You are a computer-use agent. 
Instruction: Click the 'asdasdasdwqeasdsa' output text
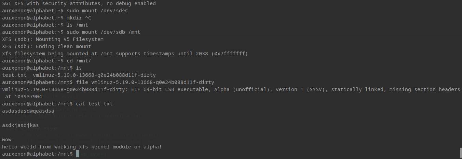28,111
